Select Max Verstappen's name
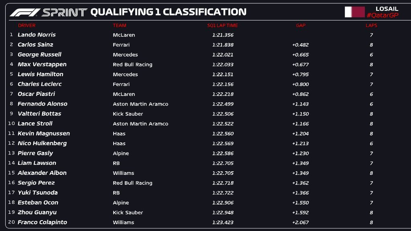Image resolution: width=411 pixels, height=231 pixels. 42,65
